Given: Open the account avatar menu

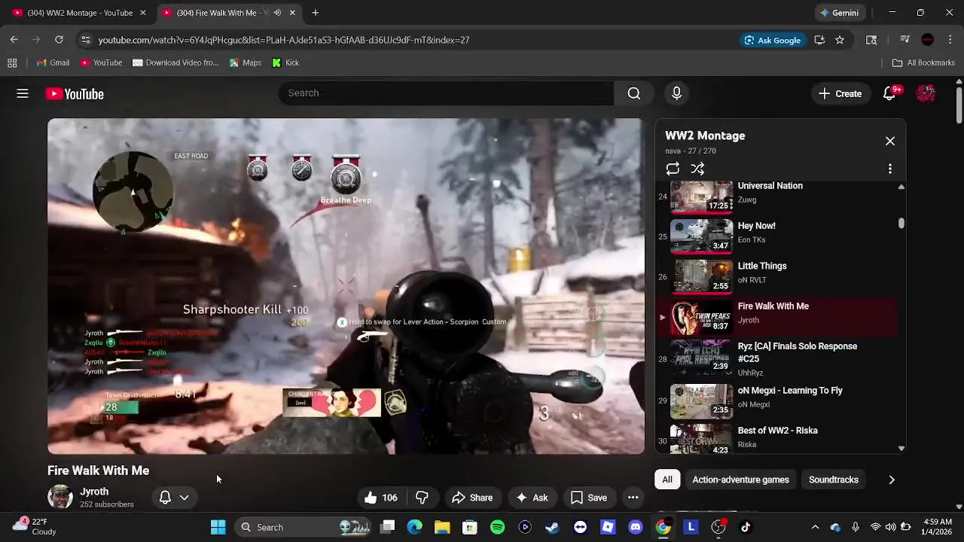Looking at the screenshot, I should click(x=926, y=93).
